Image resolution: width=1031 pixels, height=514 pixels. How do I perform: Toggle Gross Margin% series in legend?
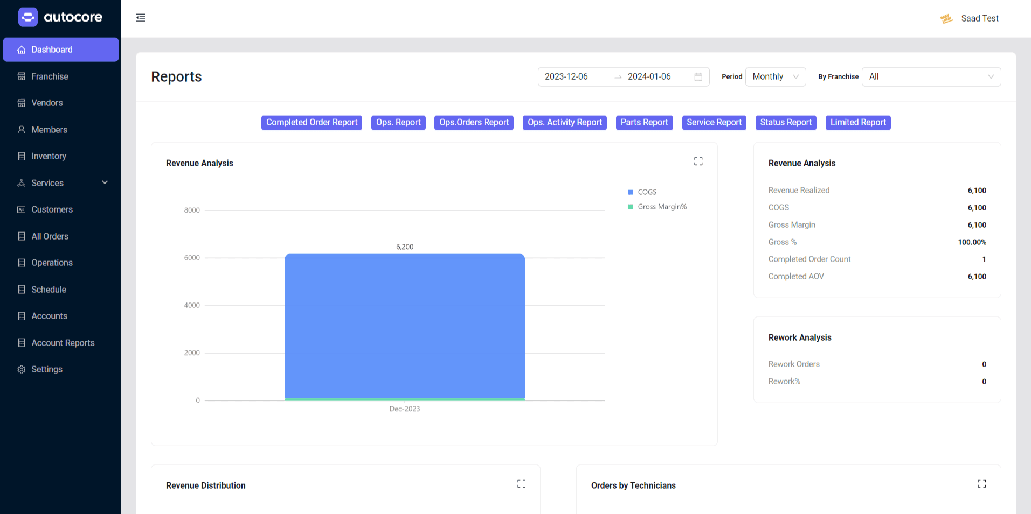pos(658,207)
